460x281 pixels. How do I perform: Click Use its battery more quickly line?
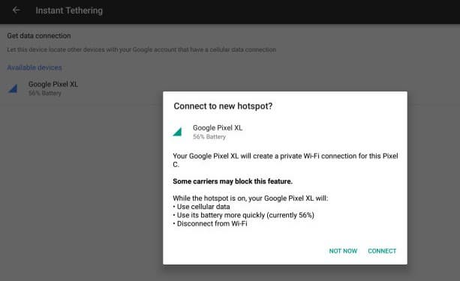coord(243,215)
